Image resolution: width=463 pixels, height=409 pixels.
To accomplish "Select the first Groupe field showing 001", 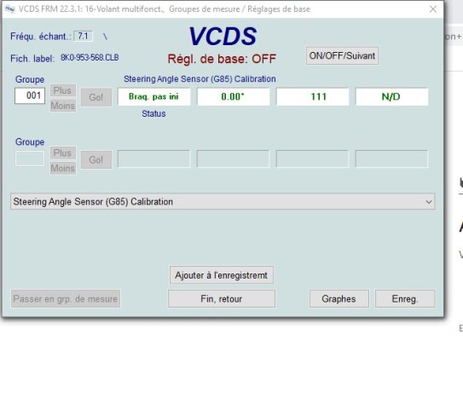I will [30, 95].
